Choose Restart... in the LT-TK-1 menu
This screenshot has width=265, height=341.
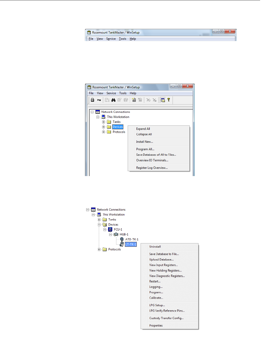pyautogui.click(x=170, y=281)
